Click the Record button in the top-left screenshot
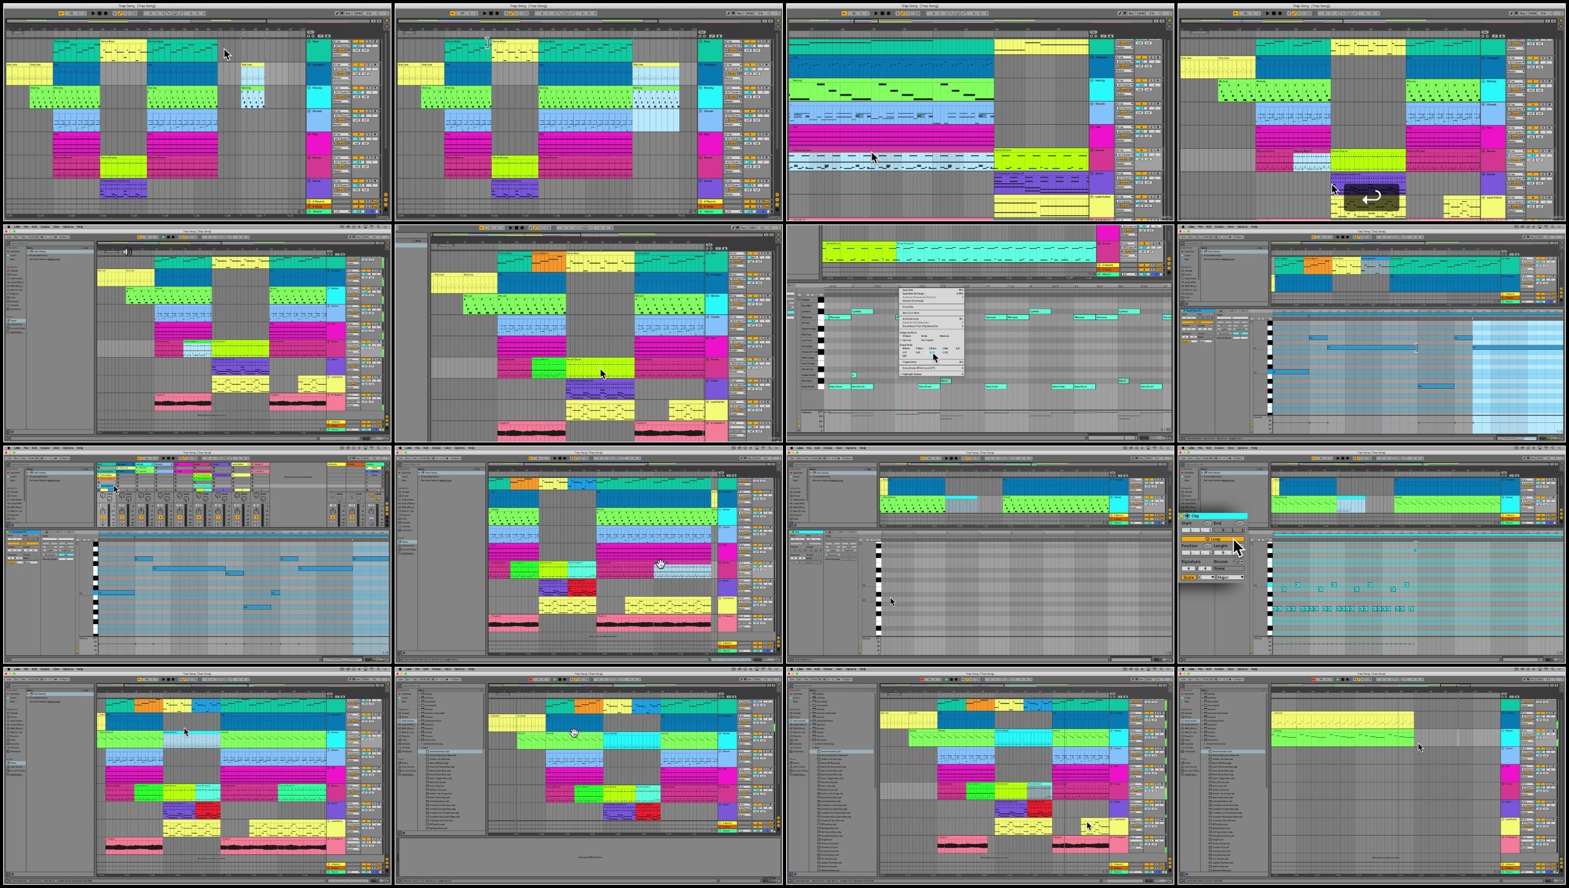The height and width of the screenshot is (888, 1569). point(105,13)
